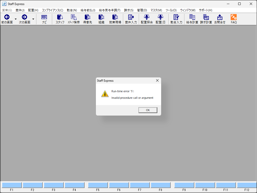Click the F2 function key button

point(33,185)
